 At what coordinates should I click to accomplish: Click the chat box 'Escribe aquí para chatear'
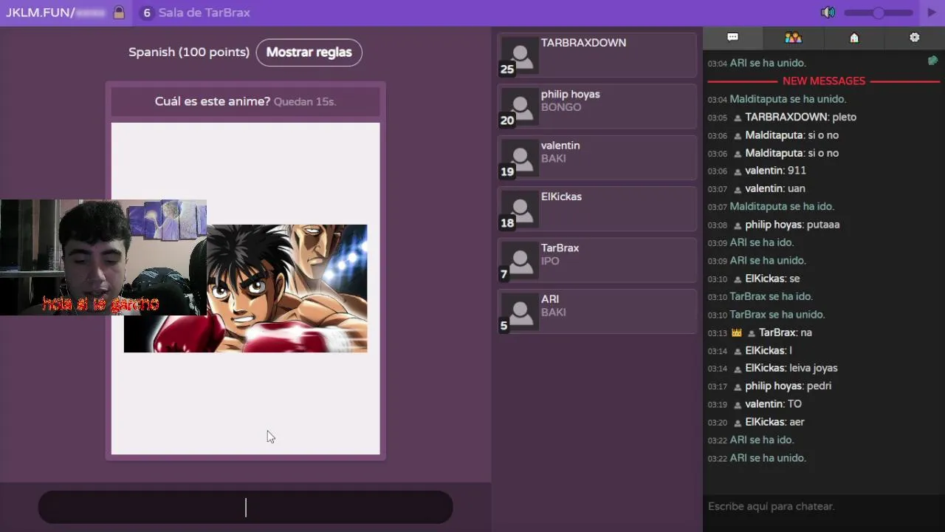[823, 506]
